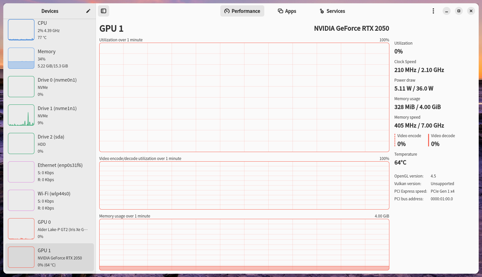Select the Performance tab
The height and width of the screenshot is (277, 482).
coord(242,11)
